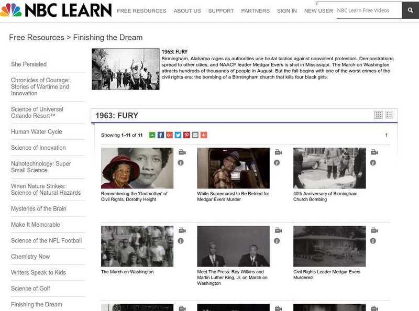Open the orange plus more-sharing icon
Image resolution: width=419 pixels, height=311 pixels.
(x=204, y=135)
